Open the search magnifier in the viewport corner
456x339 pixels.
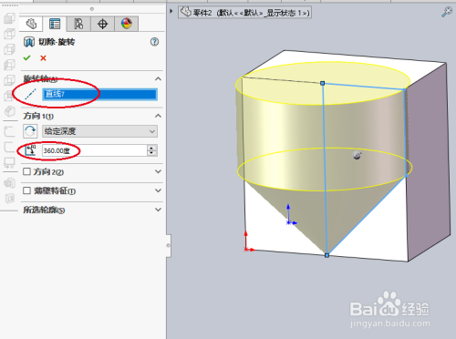tap(446, 12)
